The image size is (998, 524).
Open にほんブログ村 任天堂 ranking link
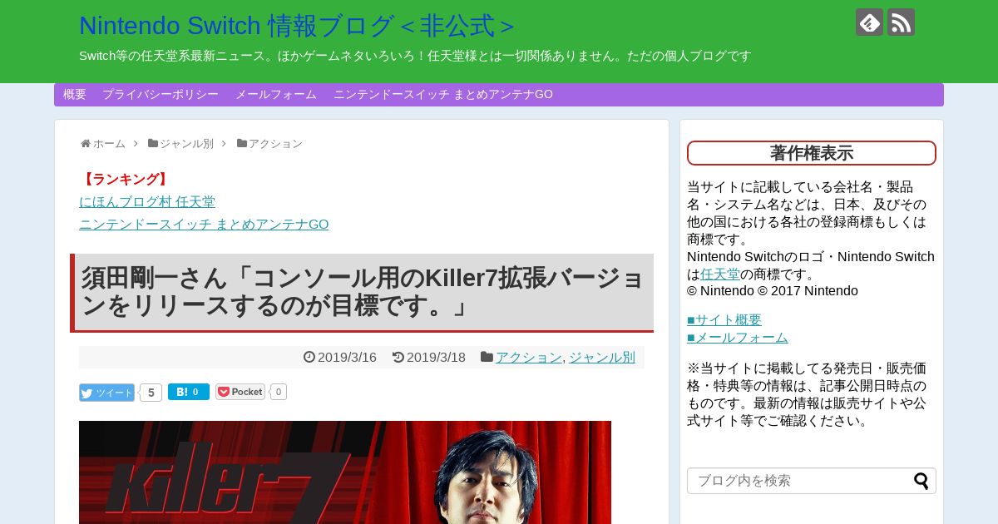[x=147, y=202]
